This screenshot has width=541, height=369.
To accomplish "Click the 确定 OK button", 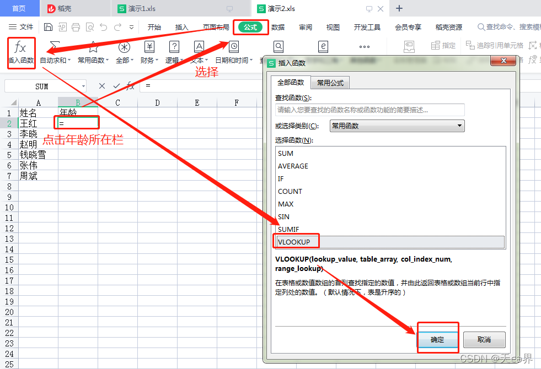I will click(x=437, y=340).
